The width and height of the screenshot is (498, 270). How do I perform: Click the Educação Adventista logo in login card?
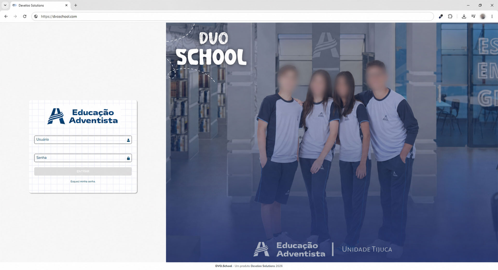[82, 116]
